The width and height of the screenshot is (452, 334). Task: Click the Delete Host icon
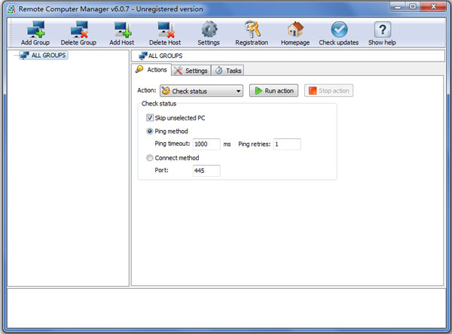coord(165,29)
